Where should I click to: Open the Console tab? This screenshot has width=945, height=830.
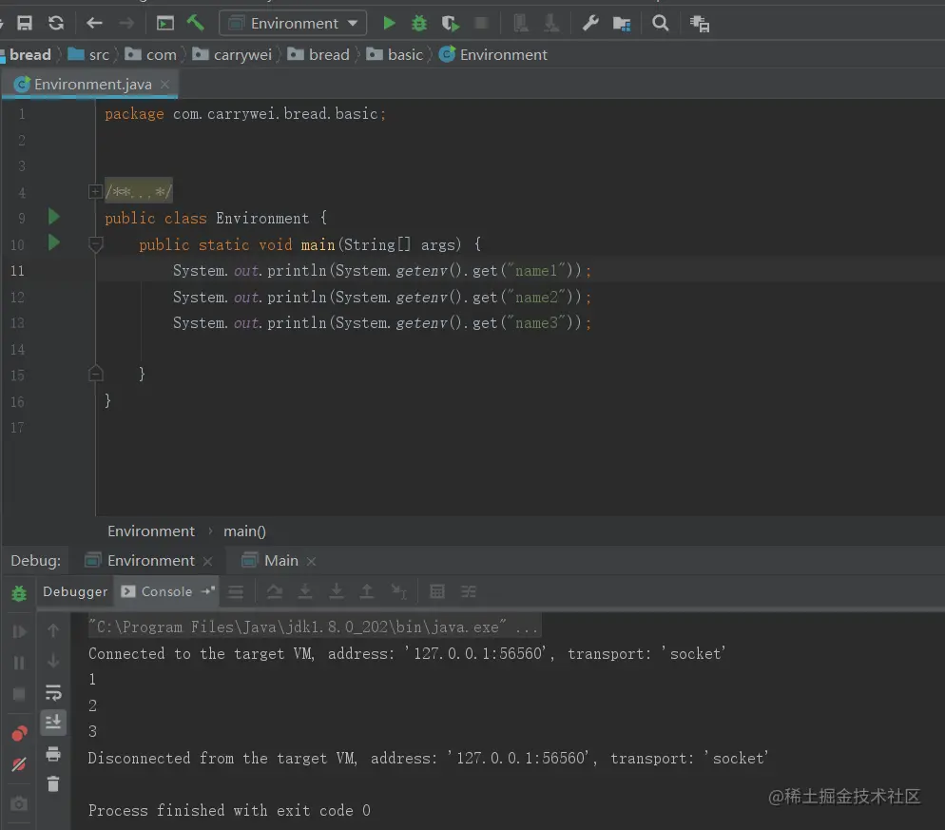157,592
